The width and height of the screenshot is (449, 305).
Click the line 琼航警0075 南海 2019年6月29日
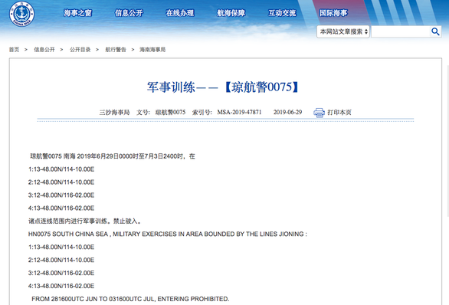pyautogui.click(x=113, y=156)
